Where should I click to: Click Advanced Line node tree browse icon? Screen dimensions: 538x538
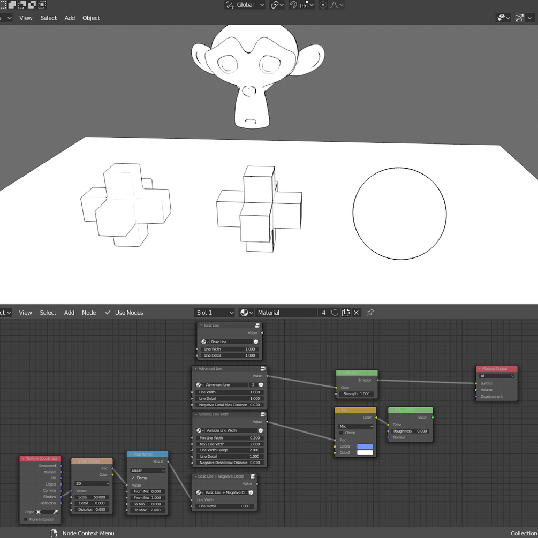(200, 385)
